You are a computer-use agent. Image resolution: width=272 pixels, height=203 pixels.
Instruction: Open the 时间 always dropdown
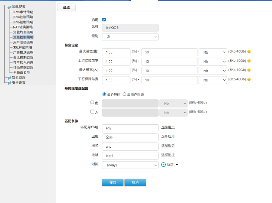coord(130,165)
